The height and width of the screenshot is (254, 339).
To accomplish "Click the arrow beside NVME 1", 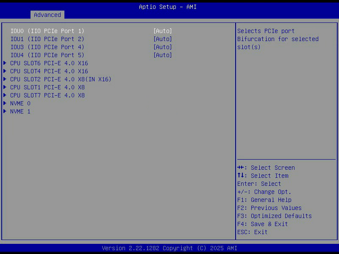I will 5,111.
